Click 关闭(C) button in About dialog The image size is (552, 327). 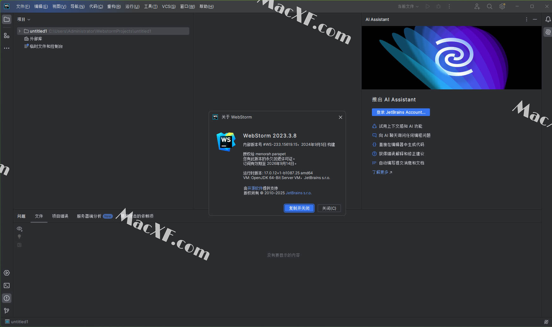pyautogui.click(x=329, y=208)
